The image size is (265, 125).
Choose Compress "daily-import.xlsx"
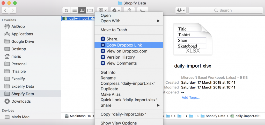[x=129, y=84]
